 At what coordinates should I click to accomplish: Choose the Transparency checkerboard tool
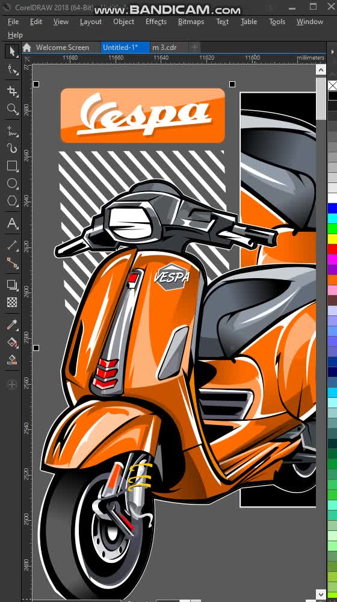tap(12, 302)
